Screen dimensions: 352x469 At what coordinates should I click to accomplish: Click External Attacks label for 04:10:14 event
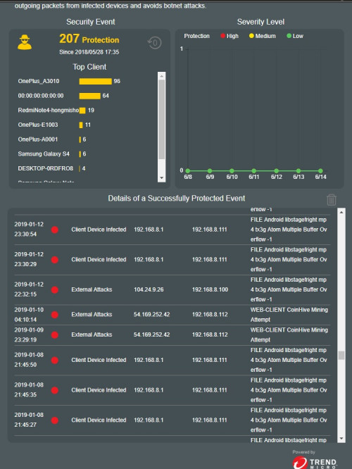point(92,315)
